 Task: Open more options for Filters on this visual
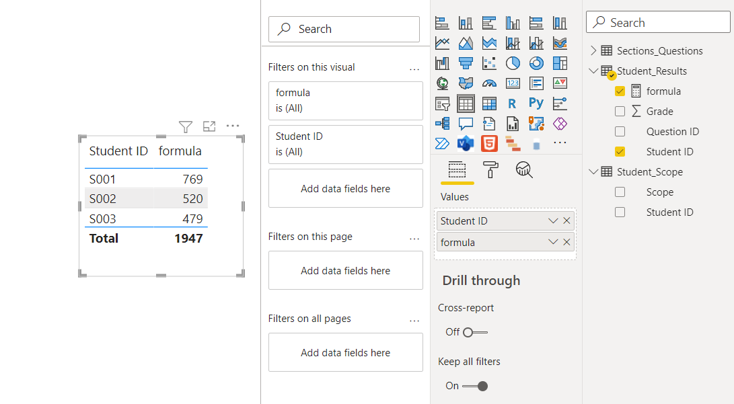[414, 69]
